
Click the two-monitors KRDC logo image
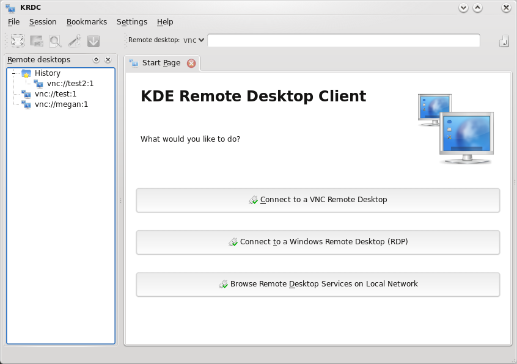[x=456, y=129]
